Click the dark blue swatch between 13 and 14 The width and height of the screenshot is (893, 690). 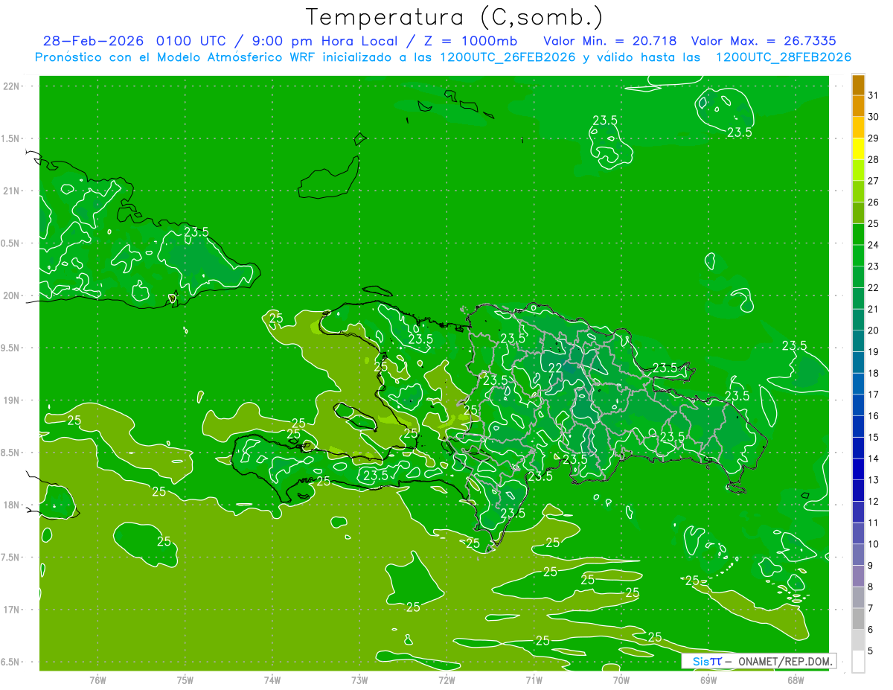point(858,470)
